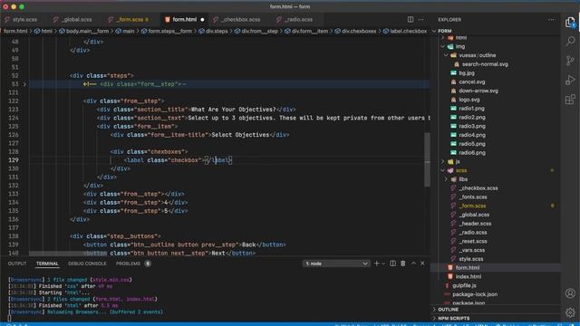Open launch profile dropdown beside new terminal

(383, 264)
